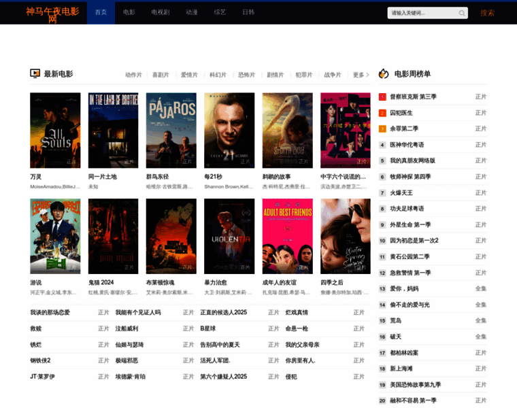Open the Storm Boy pelican poster
The image size is (517, 408).
pos(288,130)
